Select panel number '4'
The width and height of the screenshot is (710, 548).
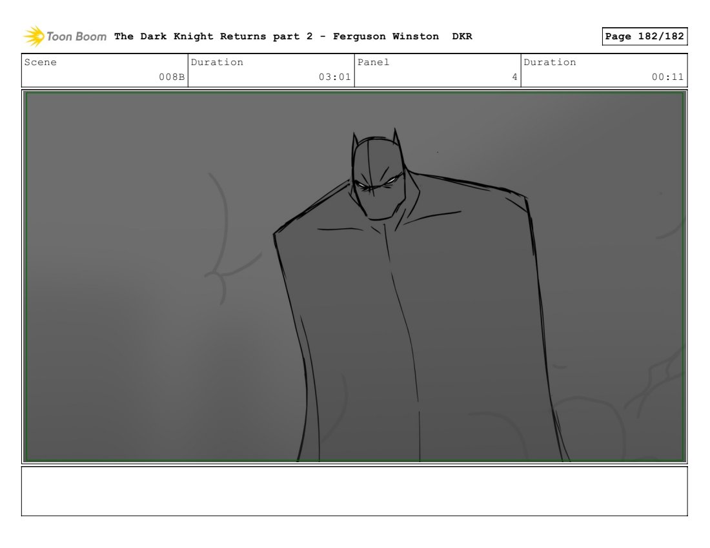pos(514,77)
